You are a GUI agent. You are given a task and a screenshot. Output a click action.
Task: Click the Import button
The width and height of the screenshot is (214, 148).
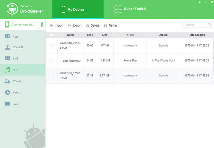(57, 25)
